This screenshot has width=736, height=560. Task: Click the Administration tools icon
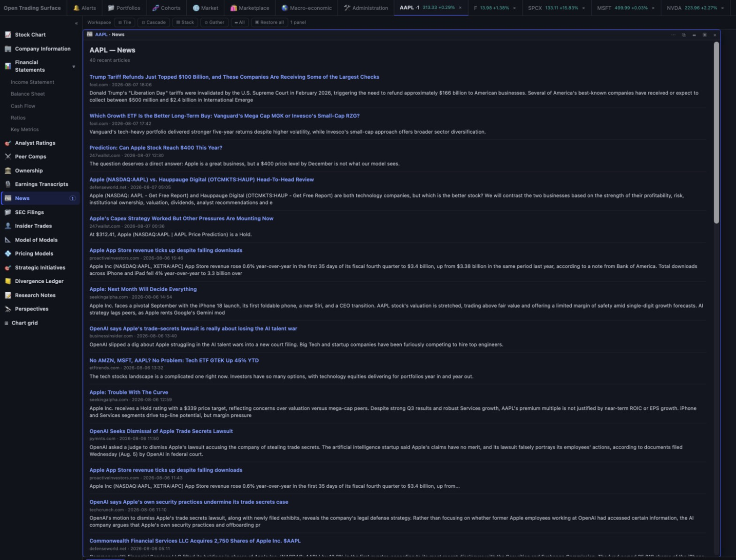coord(347,8)
